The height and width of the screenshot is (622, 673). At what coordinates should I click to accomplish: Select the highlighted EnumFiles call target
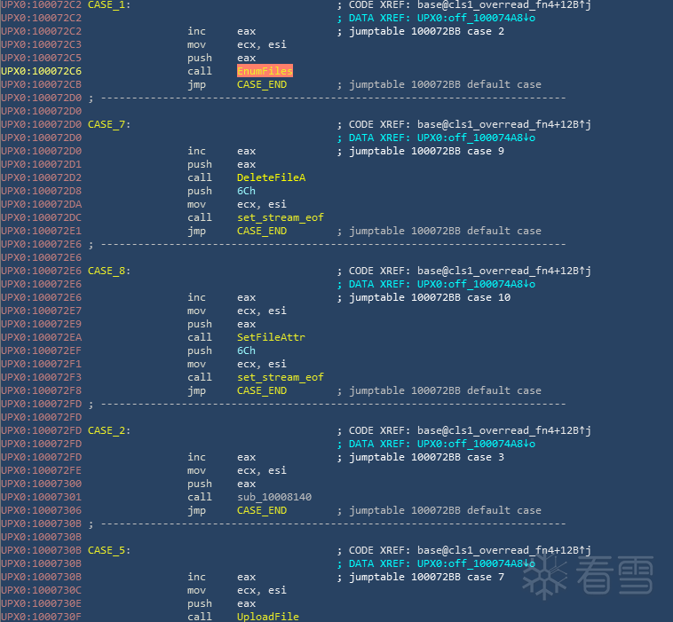click(x=265, y=71)
